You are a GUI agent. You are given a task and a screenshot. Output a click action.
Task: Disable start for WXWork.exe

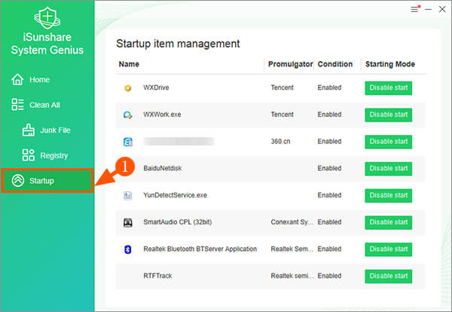coord(389,115)
